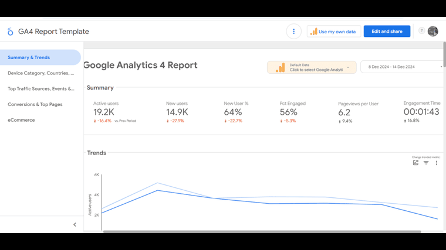The image size is (446, 250).
Task: Click the Use my own data button
Action: 334,32
